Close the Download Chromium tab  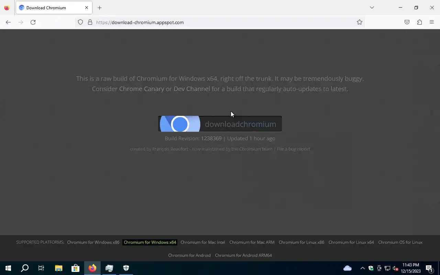(x=87, y=8)
